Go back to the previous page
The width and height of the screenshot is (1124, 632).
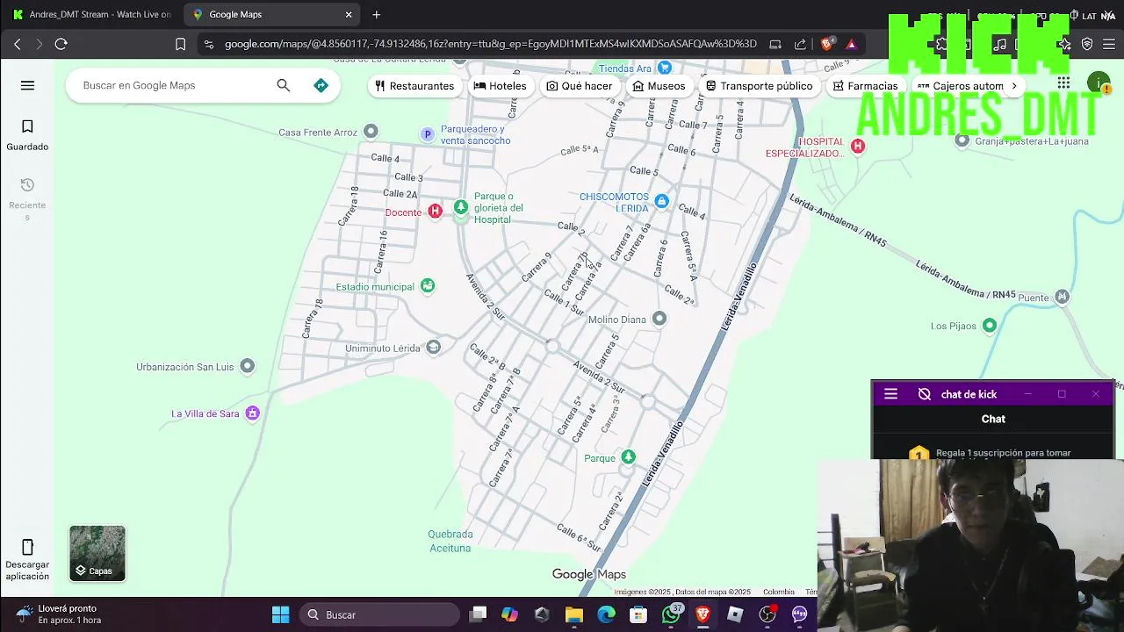(x=17, y=44)
